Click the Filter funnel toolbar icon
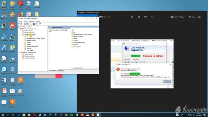Viewport: 208px width, 117px height. click(40, 24)
